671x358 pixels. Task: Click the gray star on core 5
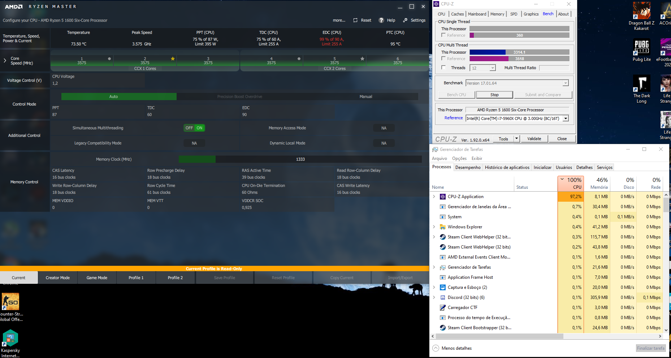tap(362, 59)
